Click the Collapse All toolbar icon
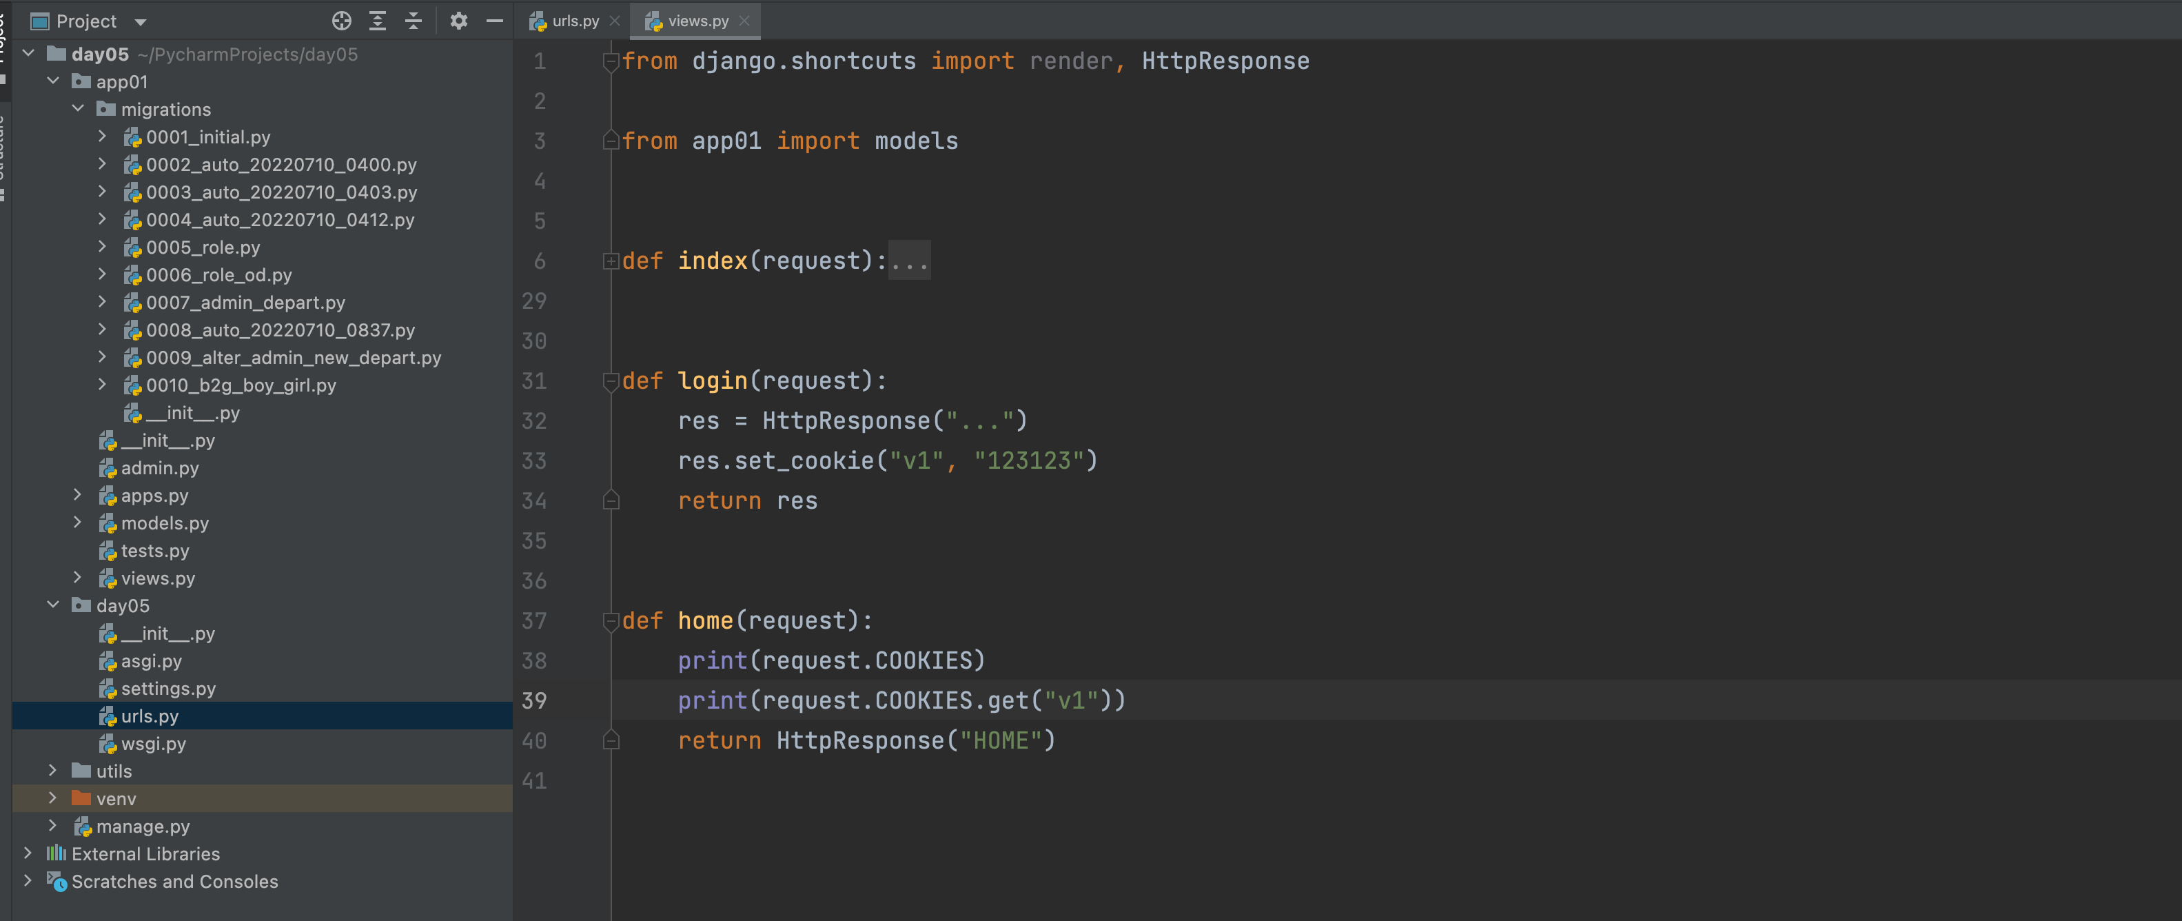Image resolution: width=2182 pixels, height=921 pixels. point(414,21)
